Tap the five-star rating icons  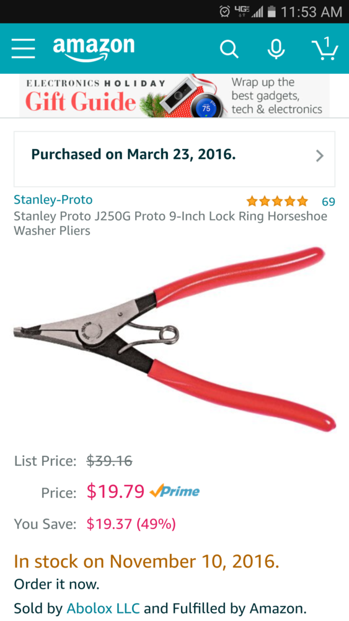(x=277, y=202)
